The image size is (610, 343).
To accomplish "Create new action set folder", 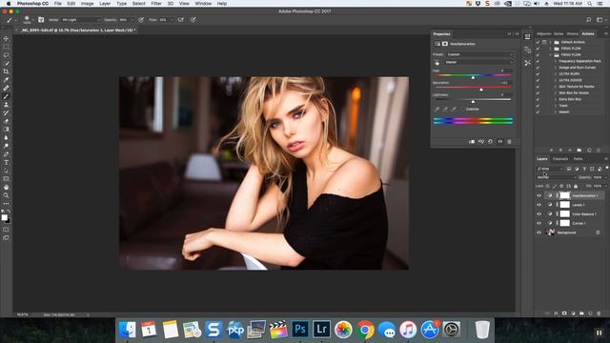I will click(x=579, y=150).
